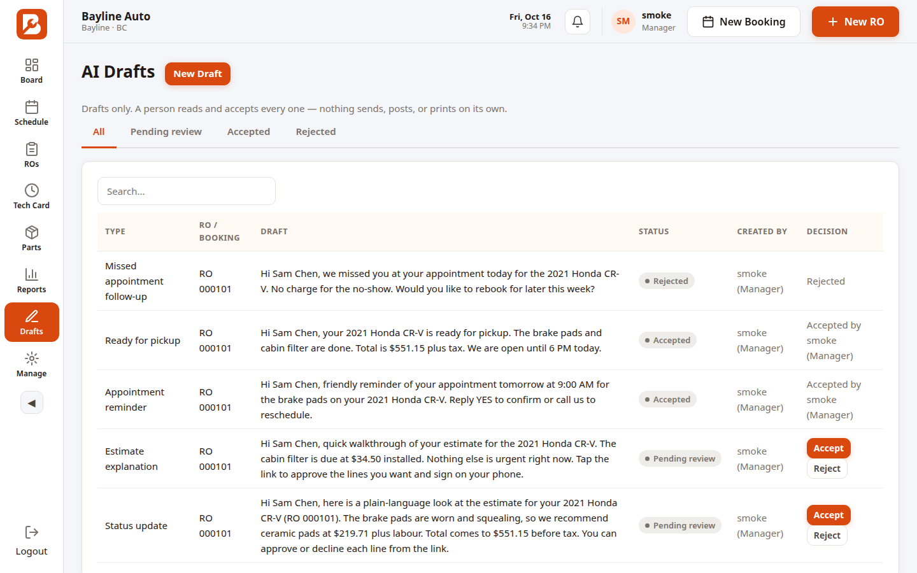Click the 'Fri, Oct 16' date text
The image size is (917, 573).
530,17
